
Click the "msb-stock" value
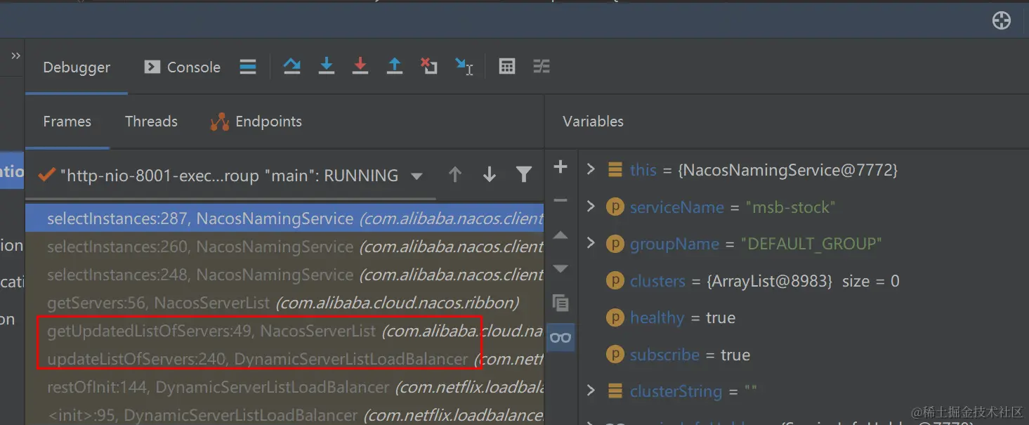(790, 207)
